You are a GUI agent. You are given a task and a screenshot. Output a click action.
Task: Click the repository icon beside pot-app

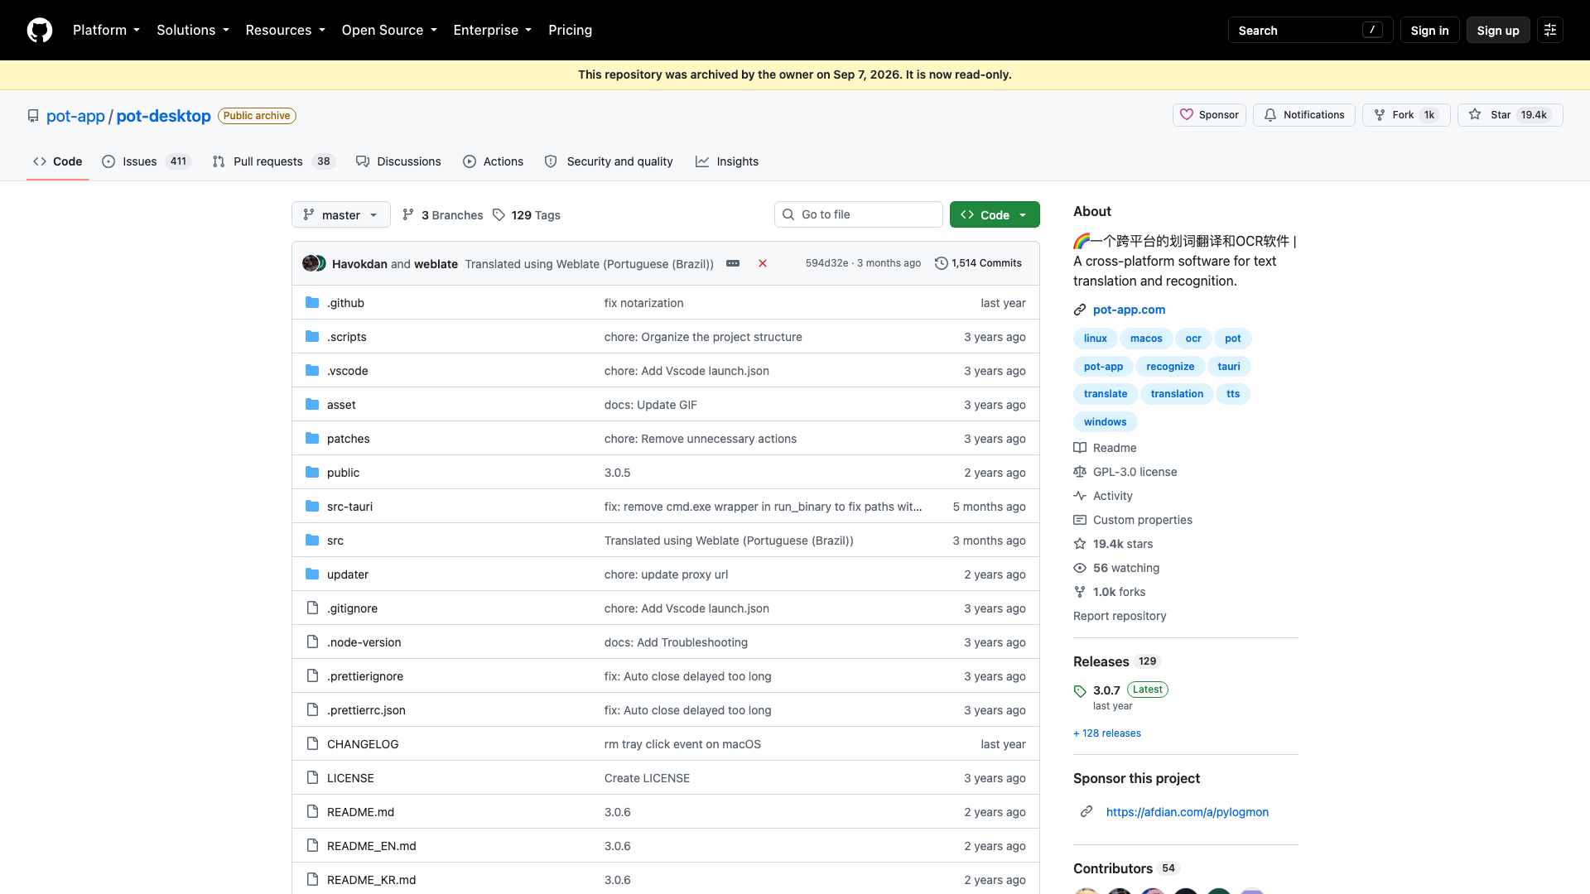pyautogui.click(x=33, y=116)
